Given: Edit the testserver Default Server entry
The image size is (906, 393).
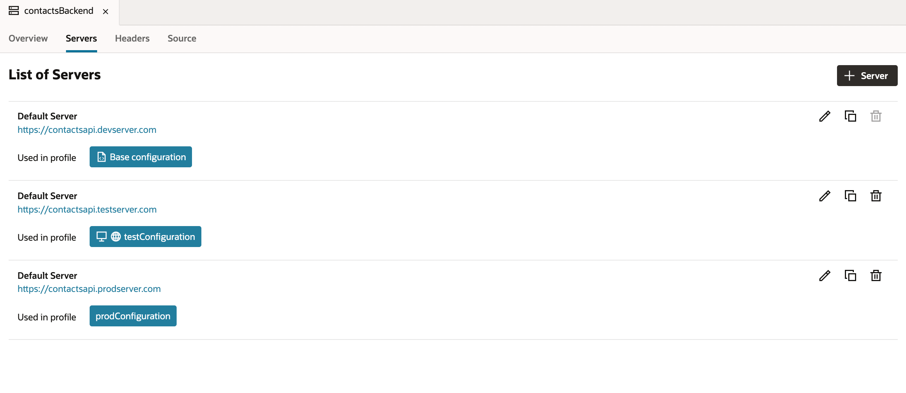Looking at the screenshot, I should (824, 196).
